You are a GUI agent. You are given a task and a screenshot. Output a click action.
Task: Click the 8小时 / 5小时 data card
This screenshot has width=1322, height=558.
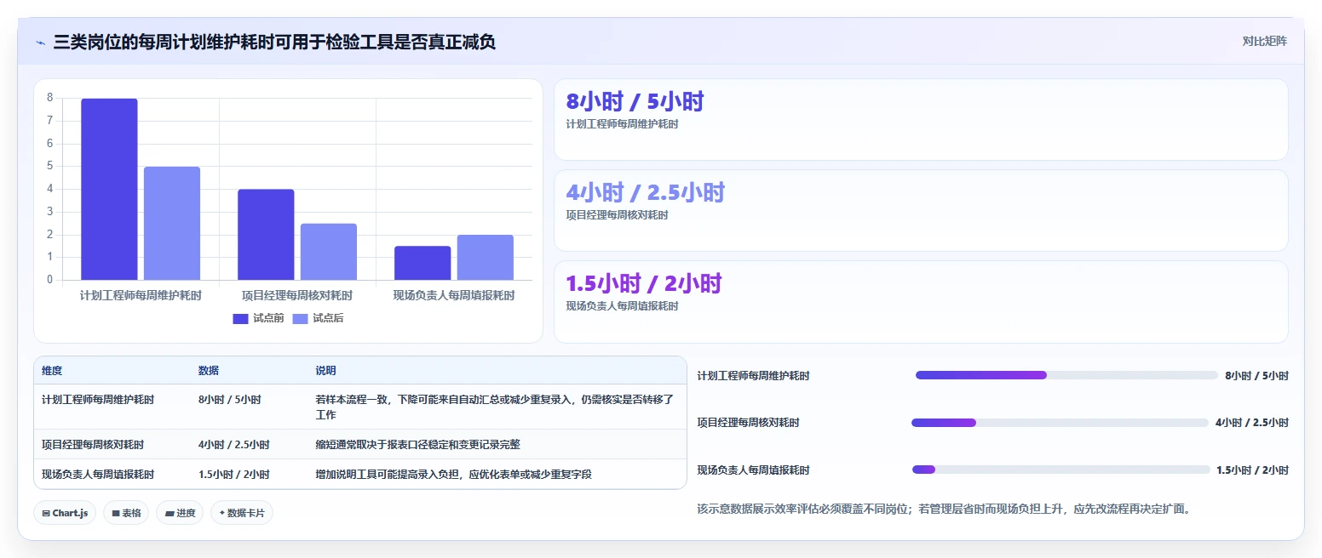point(921,120)
